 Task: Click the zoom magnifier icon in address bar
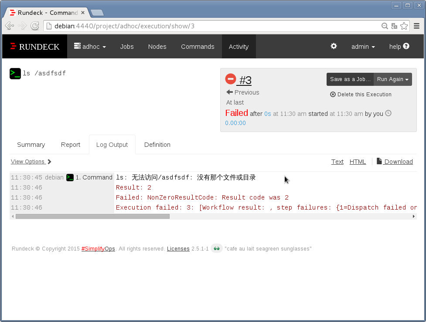click(x=385, y=26)
